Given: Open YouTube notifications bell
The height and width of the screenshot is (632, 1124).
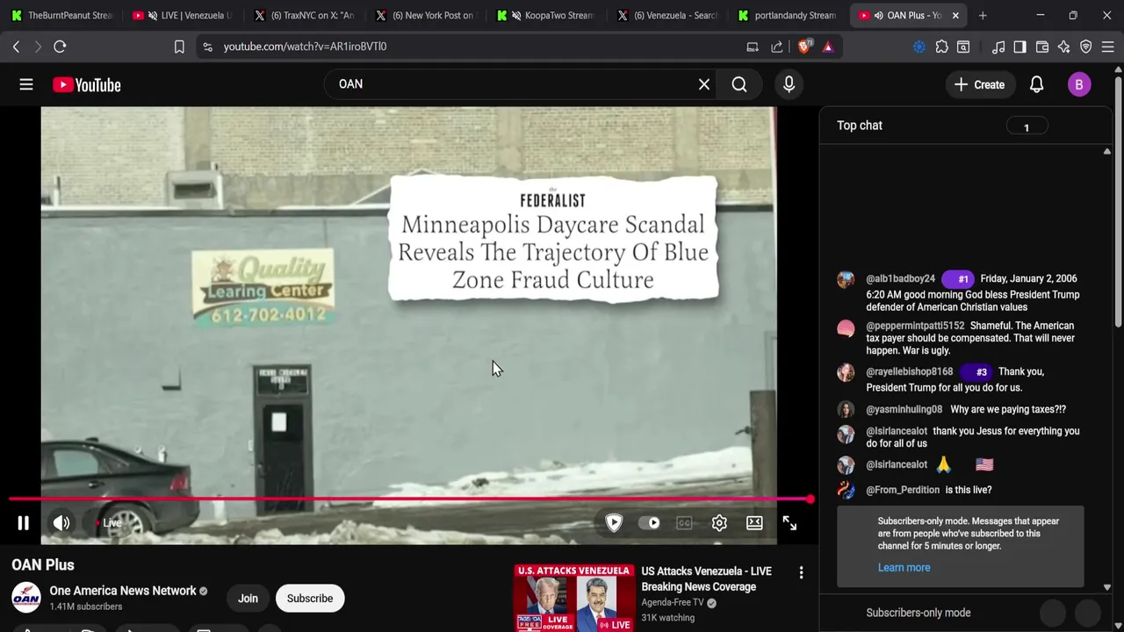Looking at the screenshot, I should tap(1036, 84).
